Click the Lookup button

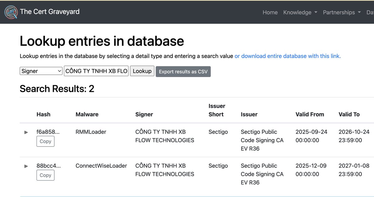[142, 71]
